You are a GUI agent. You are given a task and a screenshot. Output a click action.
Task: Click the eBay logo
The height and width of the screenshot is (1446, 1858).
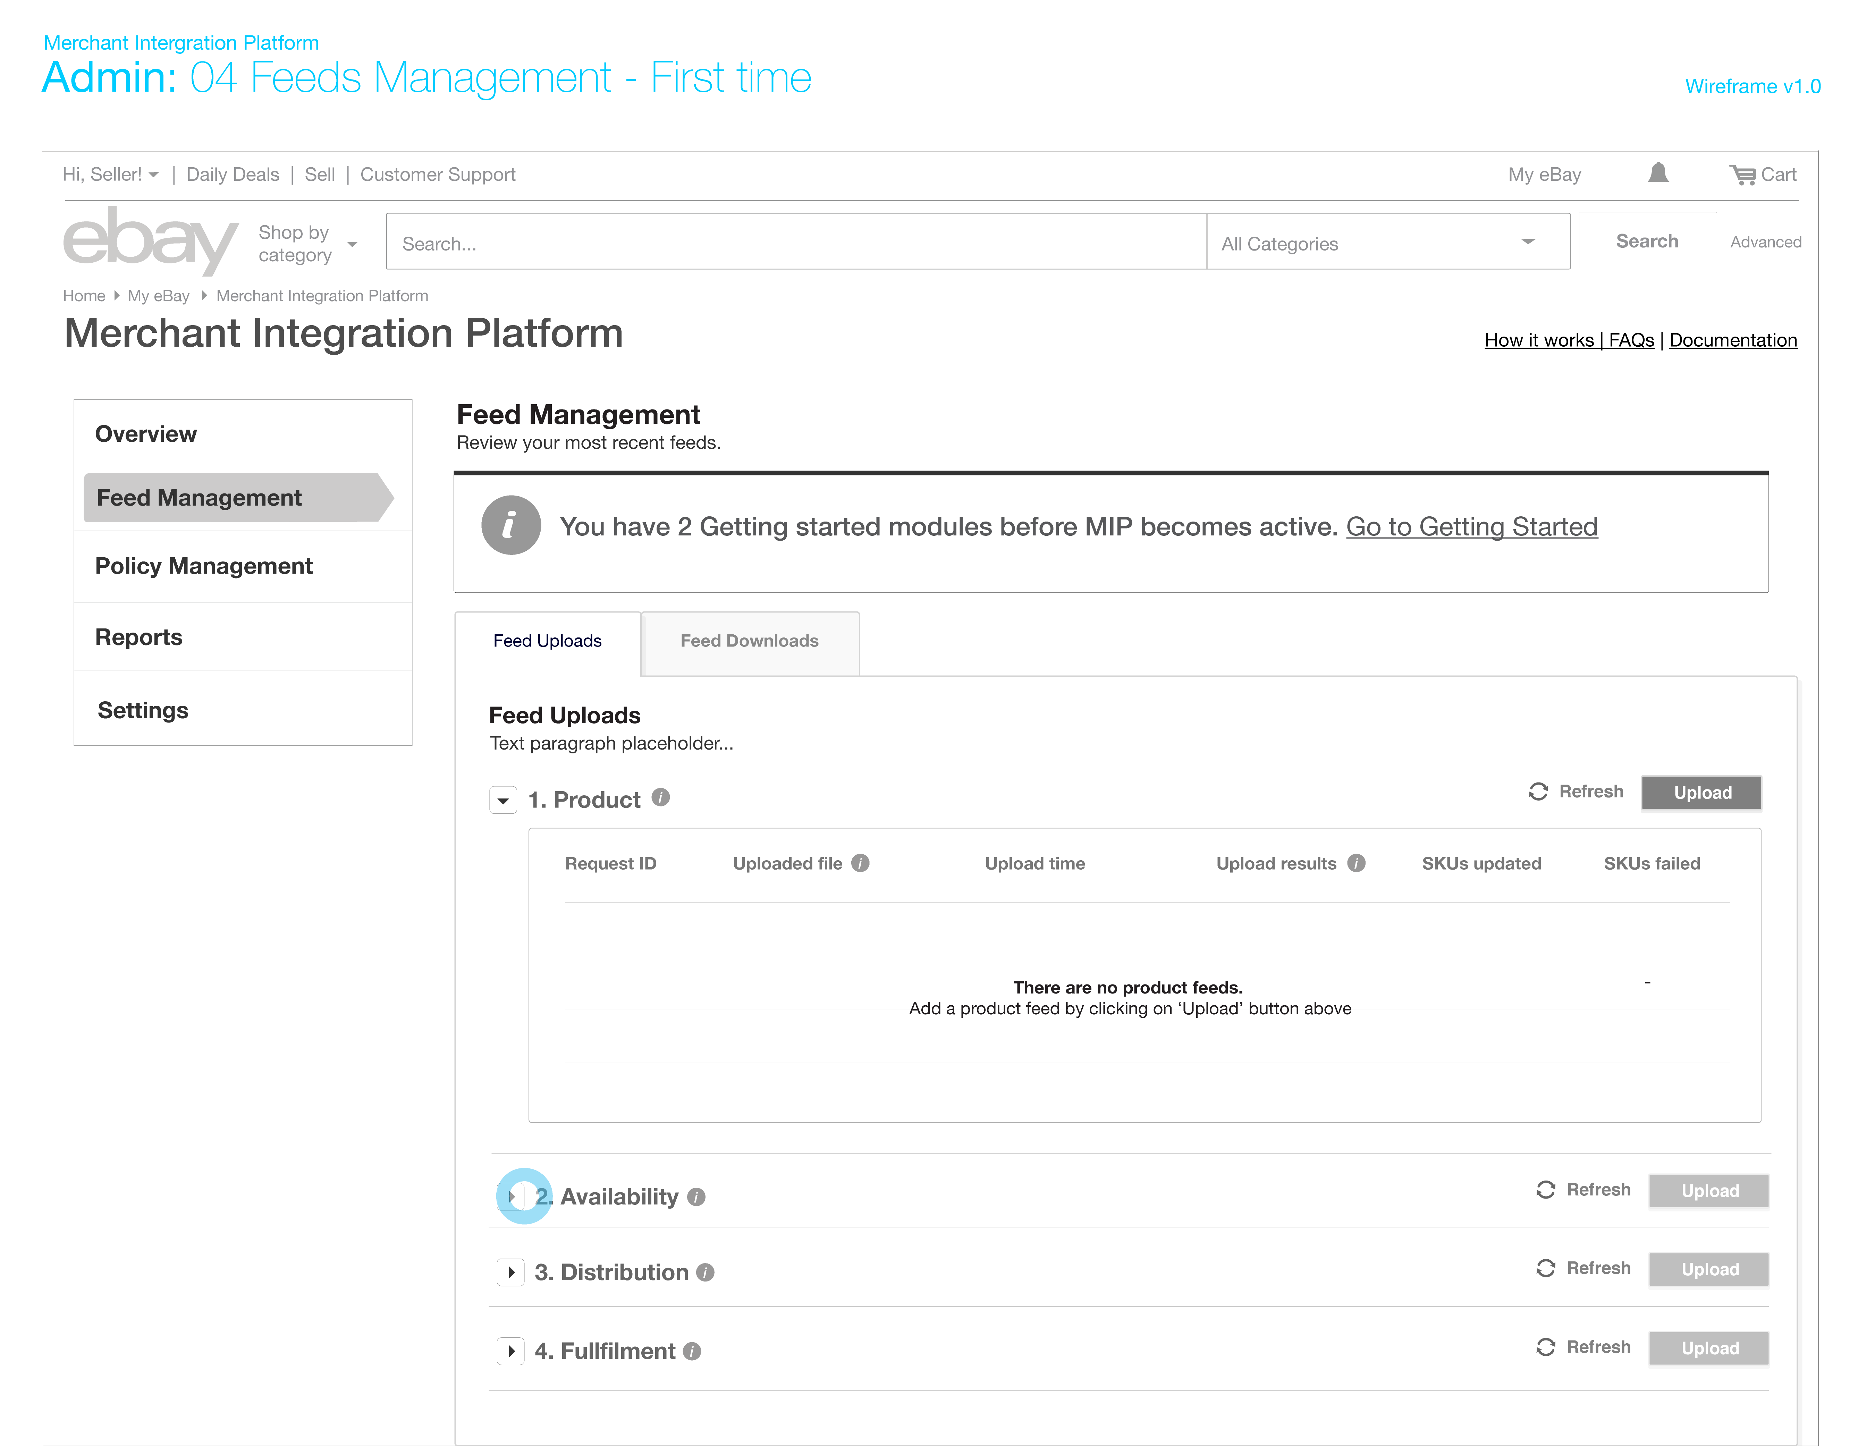(x=151, y=241)
